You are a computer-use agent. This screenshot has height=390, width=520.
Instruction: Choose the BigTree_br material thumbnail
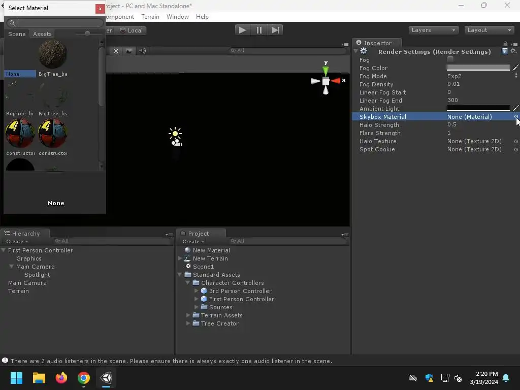click(x=20, y=95)
